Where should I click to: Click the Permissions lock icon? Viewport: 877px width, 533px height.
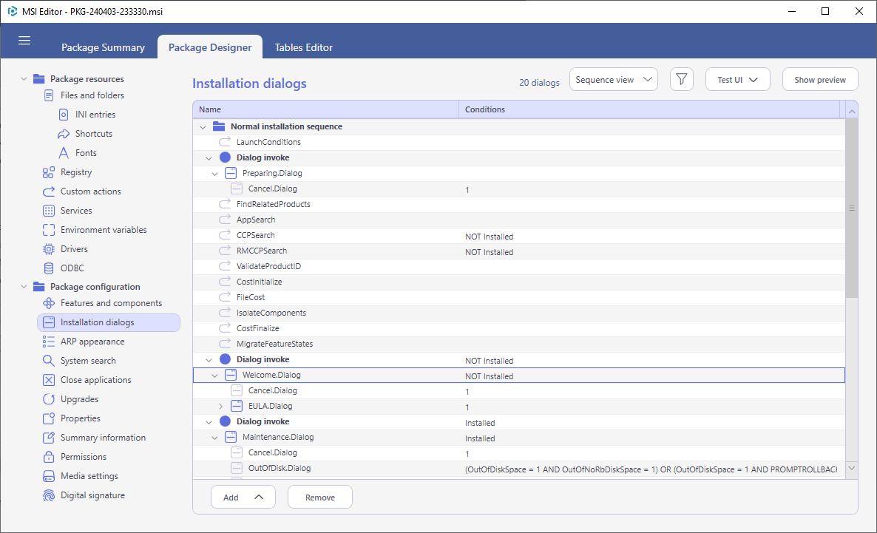point(49,457)
